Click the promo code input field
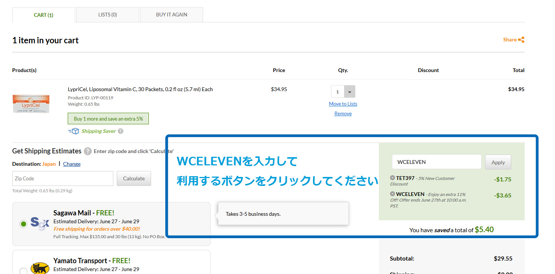 pos(437,162)
